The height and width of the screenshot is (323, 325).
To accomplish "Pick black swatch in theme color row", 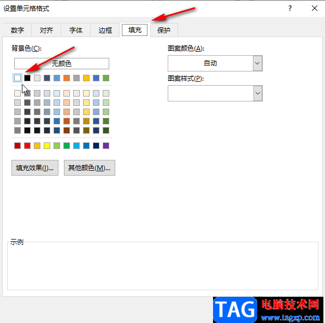I will pyautogui.click(x=27, y=78).
